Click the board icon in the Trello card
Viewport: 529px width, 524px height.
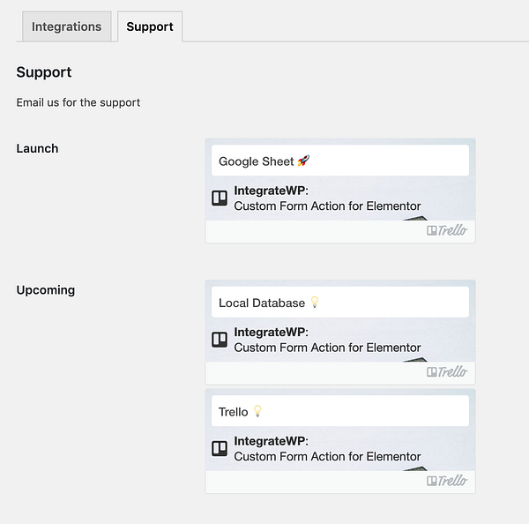[220, 449]
